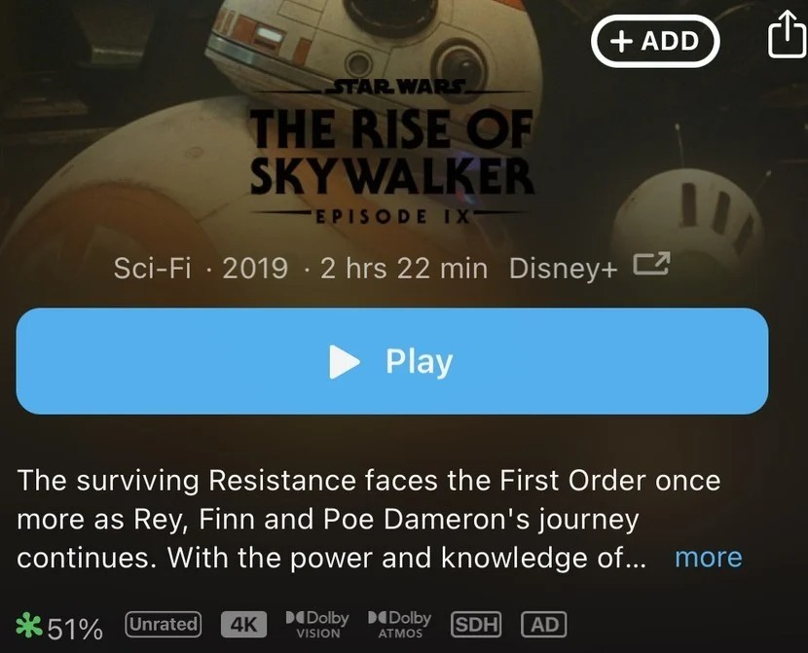Tap the AD audio description badge

pyautogui.click(x=544, y=624)
